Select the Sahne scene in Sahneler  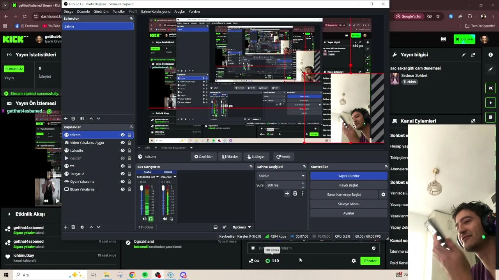click(x=98, y=26)
